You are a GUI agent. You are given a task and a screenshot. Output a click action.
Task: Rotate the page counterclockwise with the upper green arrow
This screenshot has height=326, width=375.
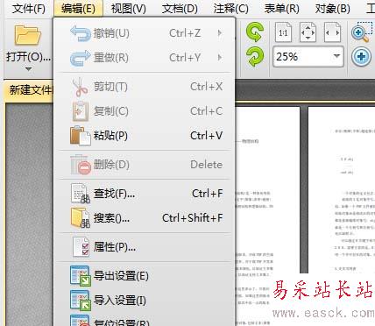click(255, 32)
